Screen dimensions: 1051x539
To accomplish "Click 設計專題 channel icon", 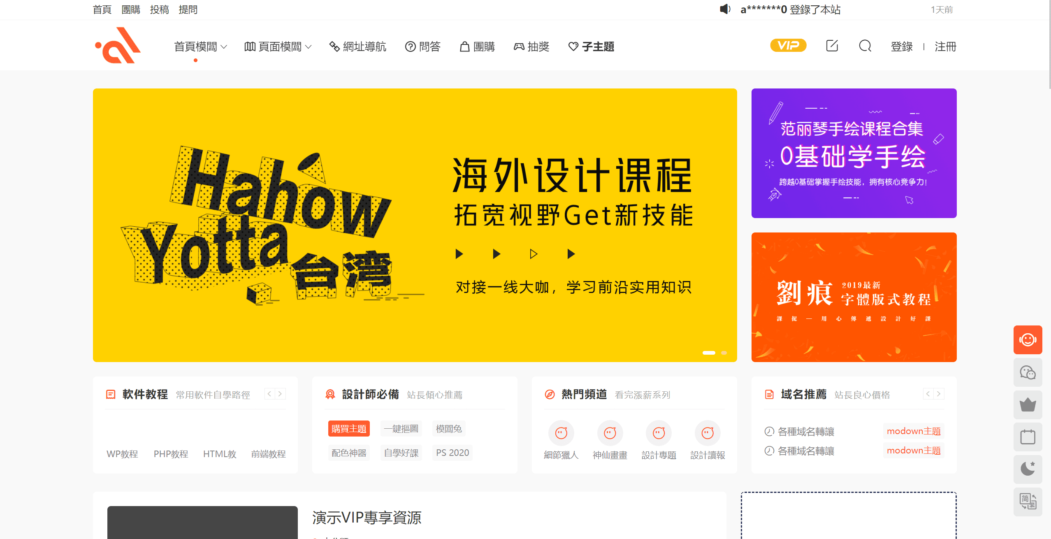I will pos(659,433).
